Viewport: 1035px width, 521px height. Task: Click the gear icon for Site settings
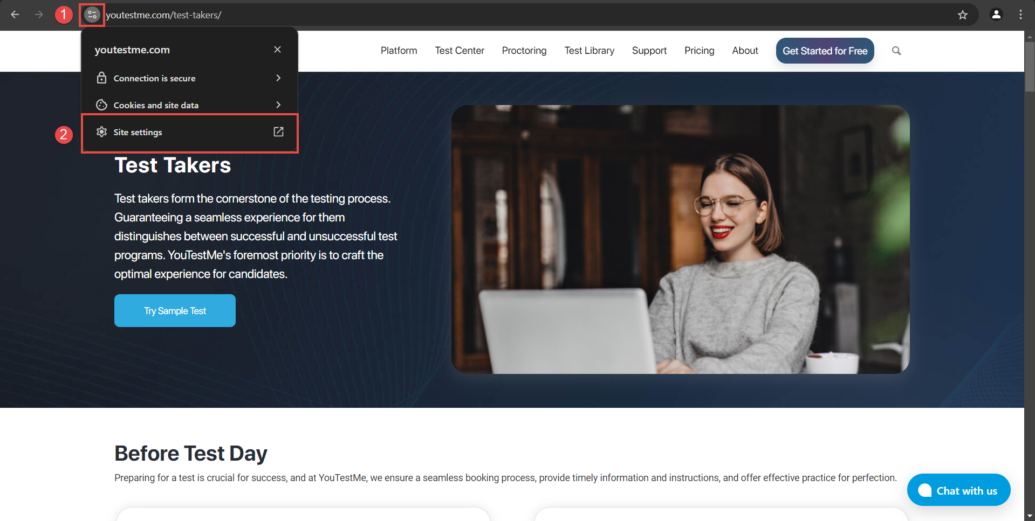(x=101, y=132)
